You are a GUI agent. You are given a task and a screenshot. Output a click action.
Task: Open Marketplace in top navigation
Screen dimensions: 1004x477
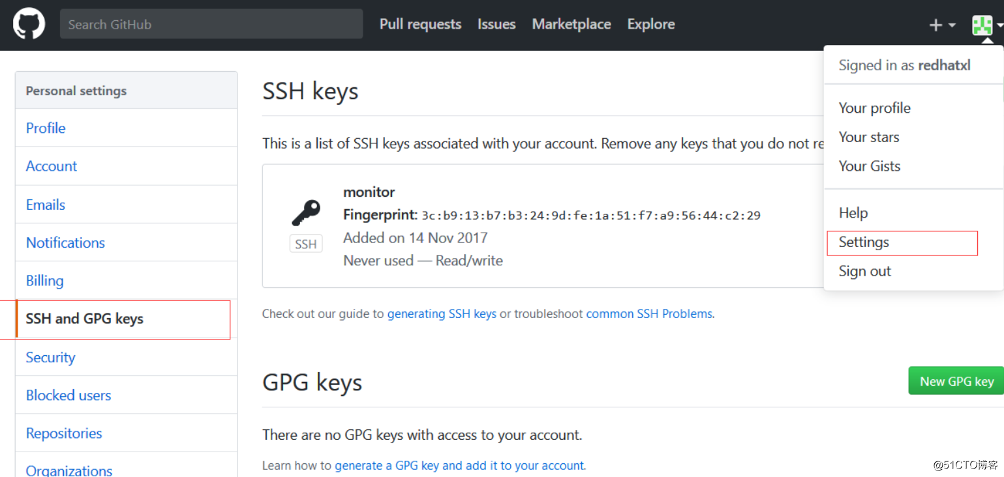[571, 24]
